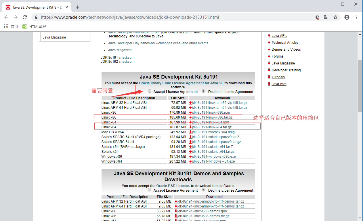Download jdk-8u191-linux-arm64-vfp-hflt.tar.gz
Image resolution: width=363 pixels, height=221 pixels.
pyautogui.click(x=220, y=108)
